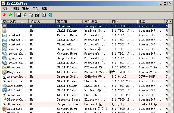Click the 2.0.6.140 description cell
This screenshot has height=113, width=174.
pos(119,77)
